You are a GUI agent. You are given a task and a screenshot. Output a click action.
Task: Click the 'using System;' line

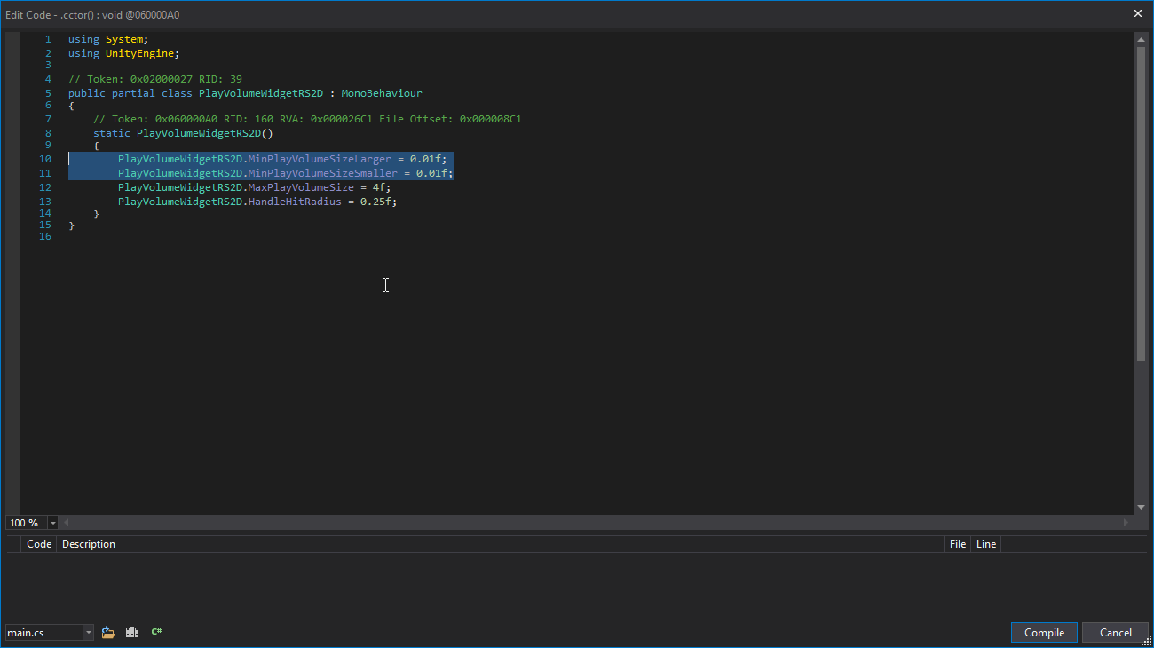108,39
